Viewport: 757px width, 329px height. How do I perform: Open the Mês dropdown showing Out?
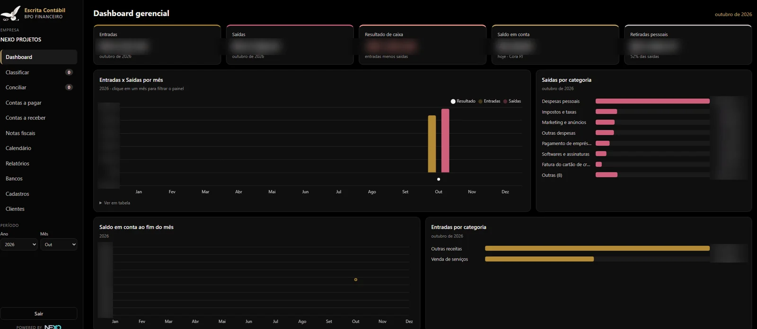pos(59,244)
